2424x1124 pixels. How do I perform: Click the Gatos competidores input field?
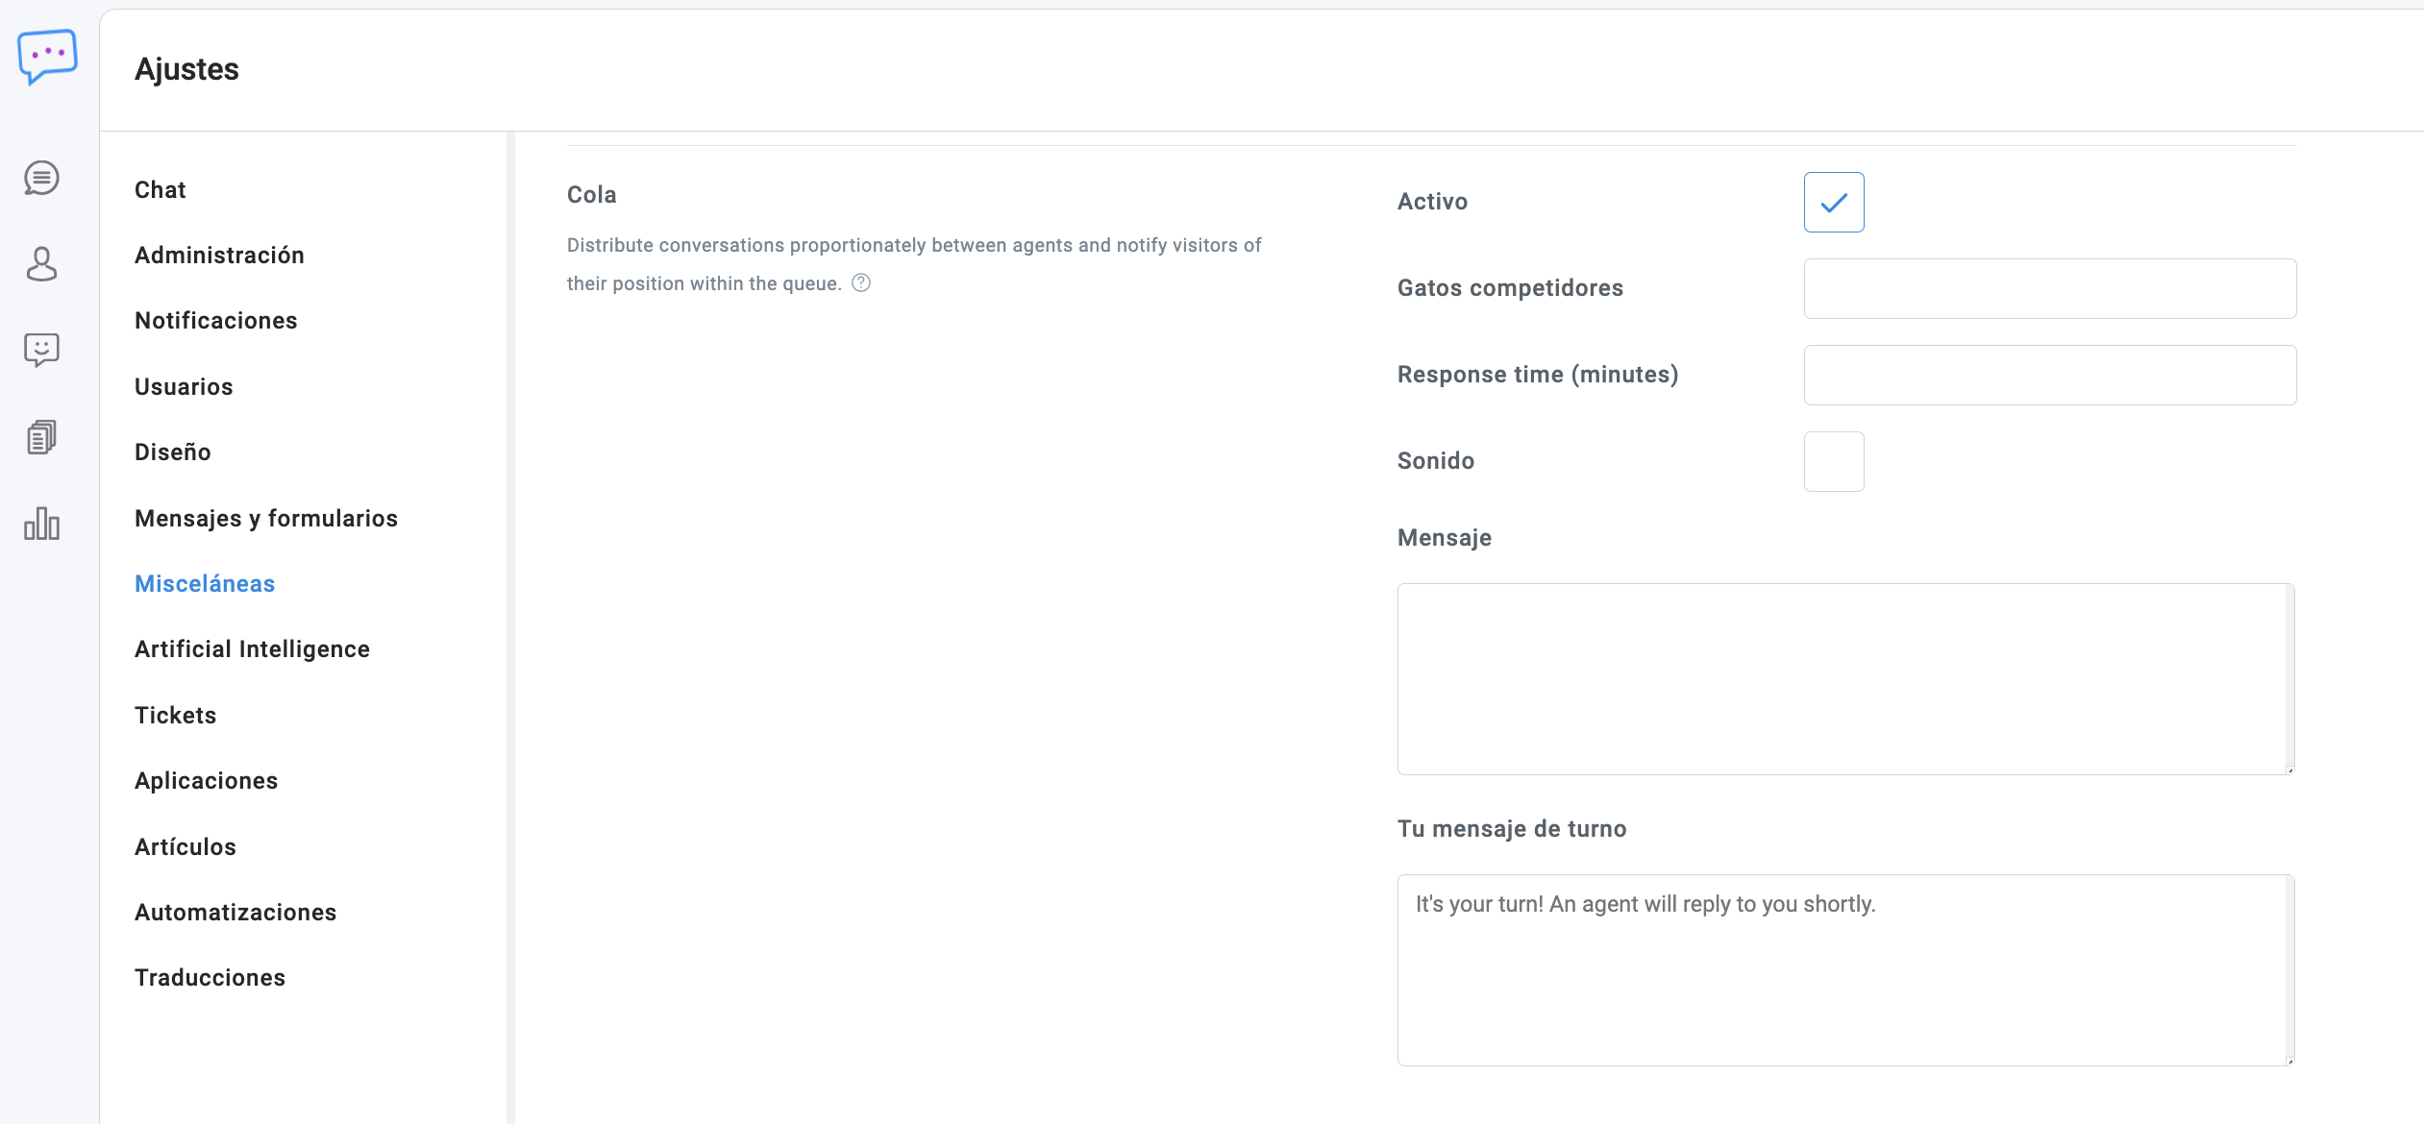(2049, 289)
